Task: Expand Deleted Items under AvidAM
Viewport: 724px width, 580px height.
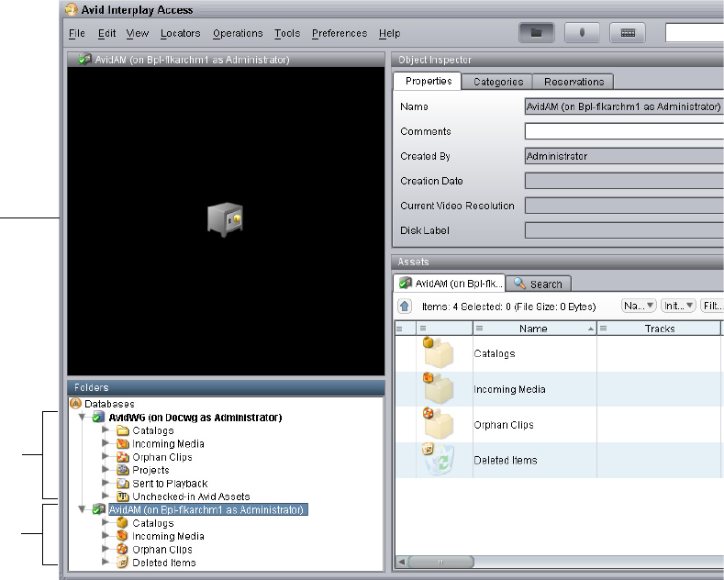Action: [x=106, y=562]
